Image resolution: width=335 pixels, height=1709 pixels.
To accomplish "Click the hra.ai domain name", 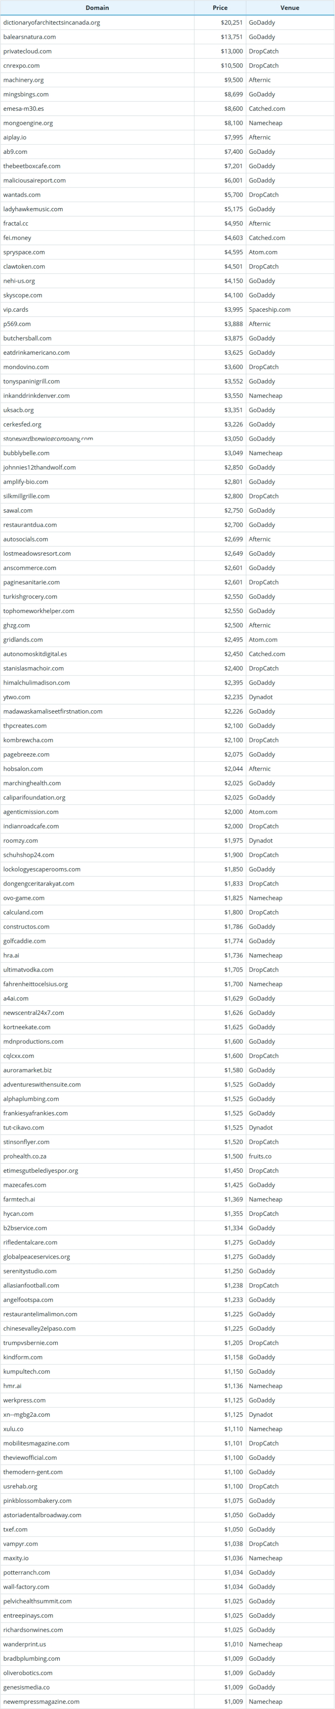I will point(11,955).
